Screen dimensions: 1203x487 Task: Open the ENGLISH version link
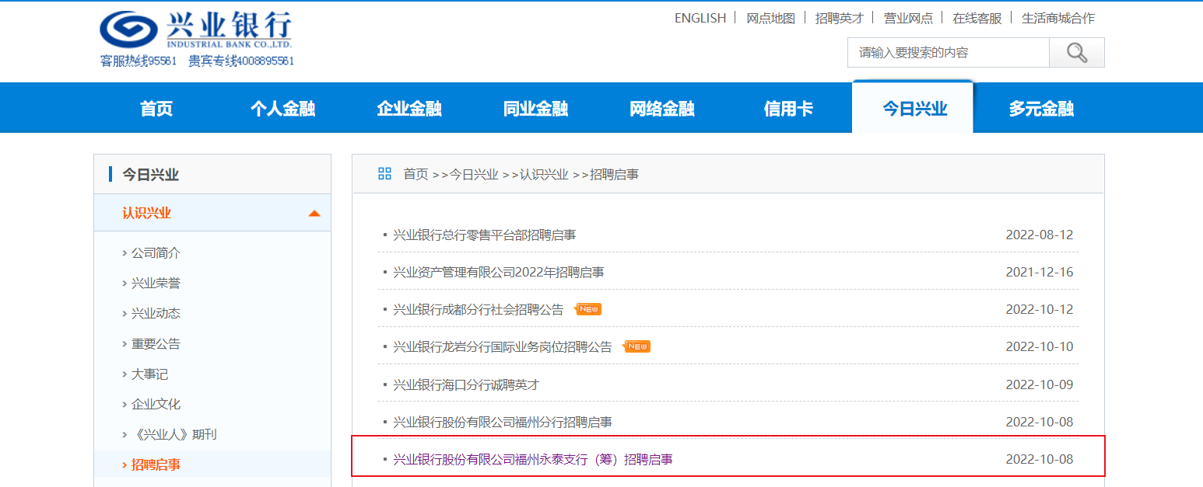point(700,18)
